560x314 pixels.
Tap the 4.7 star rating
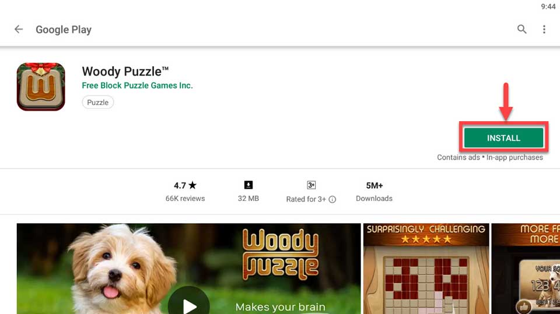point(185,185)
